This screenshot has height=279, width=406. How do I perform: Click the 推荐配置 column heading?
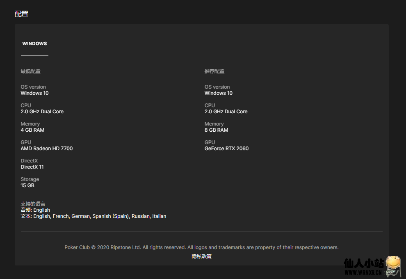tap(214, 71)
